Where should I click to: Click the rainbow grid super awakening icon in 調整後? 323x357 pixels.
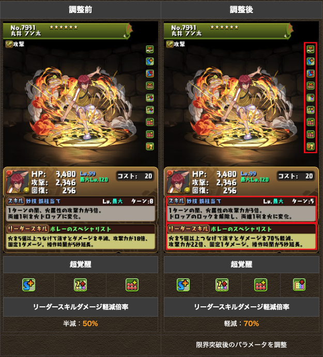[299, 285]
